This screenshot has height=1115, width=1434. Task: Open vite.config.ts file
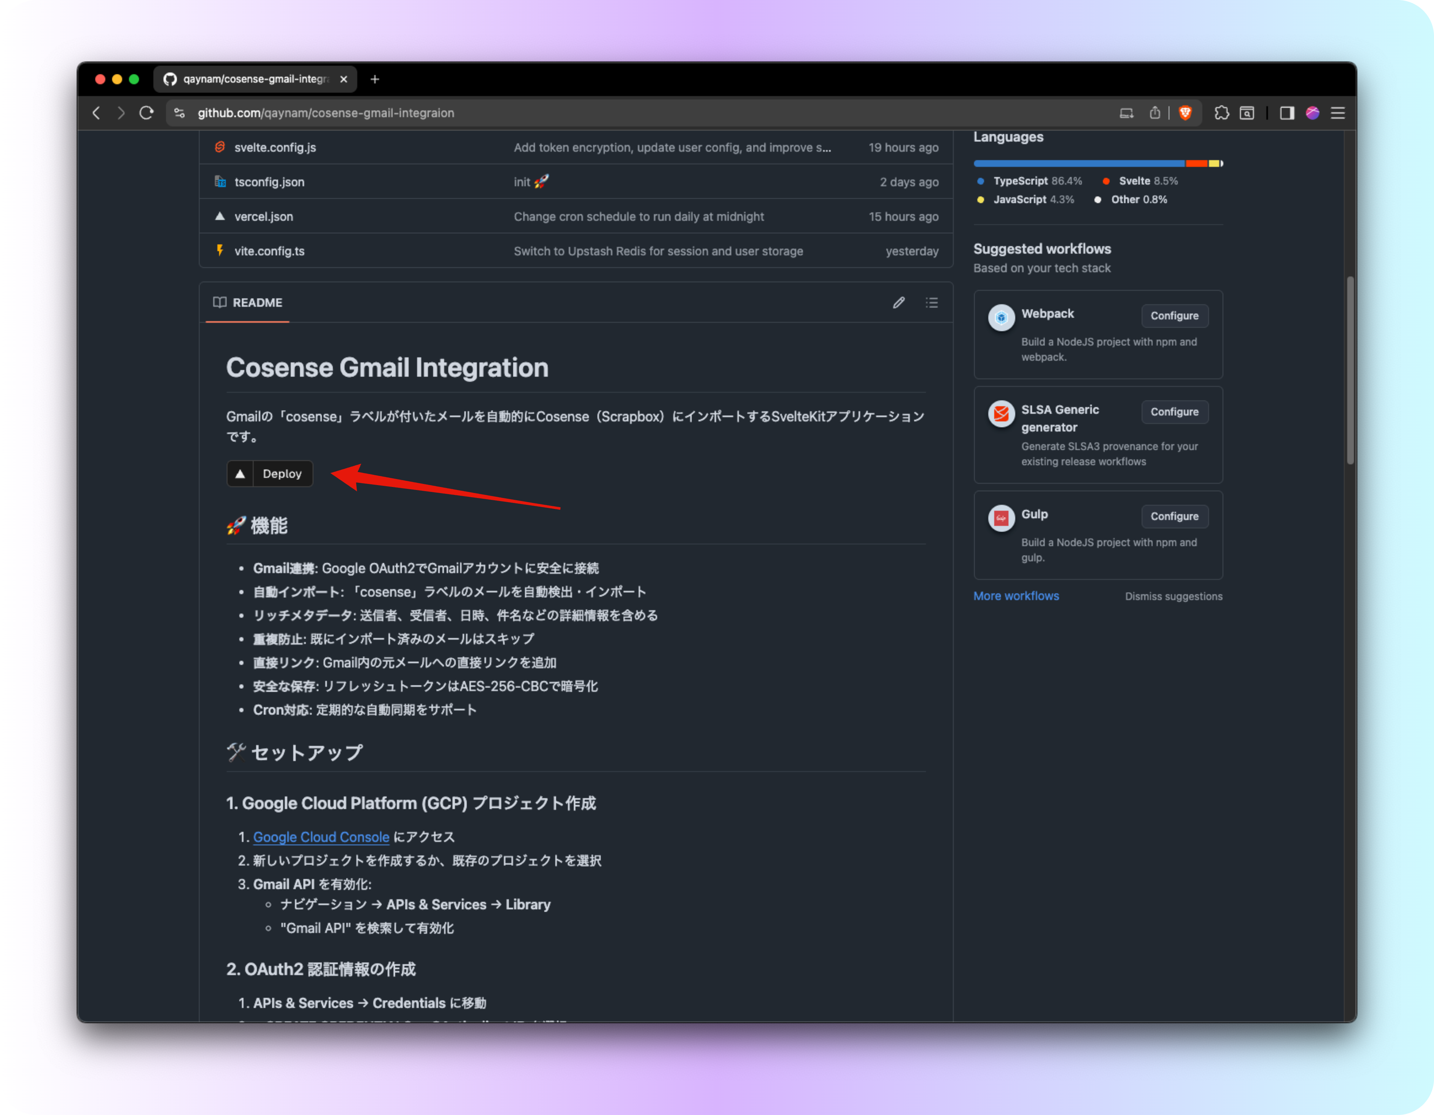269,251
